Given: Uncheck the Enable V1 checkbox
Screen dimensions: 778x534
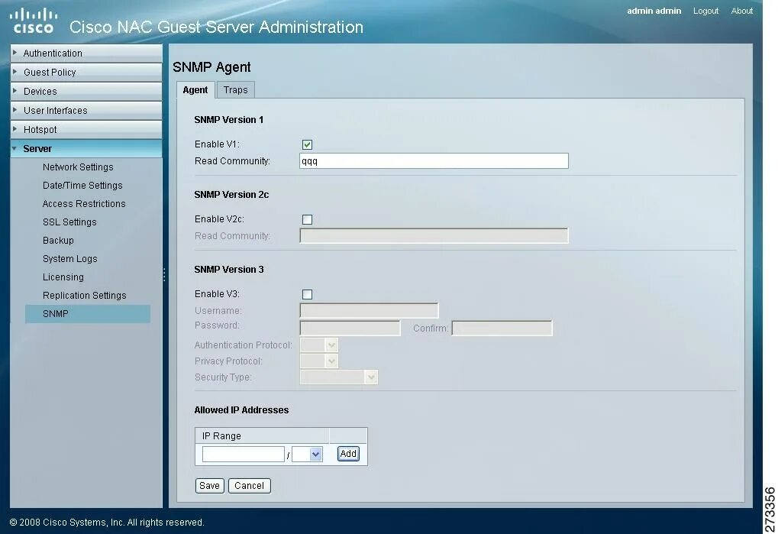Looking at the screenshot, I should coord(307,144).
